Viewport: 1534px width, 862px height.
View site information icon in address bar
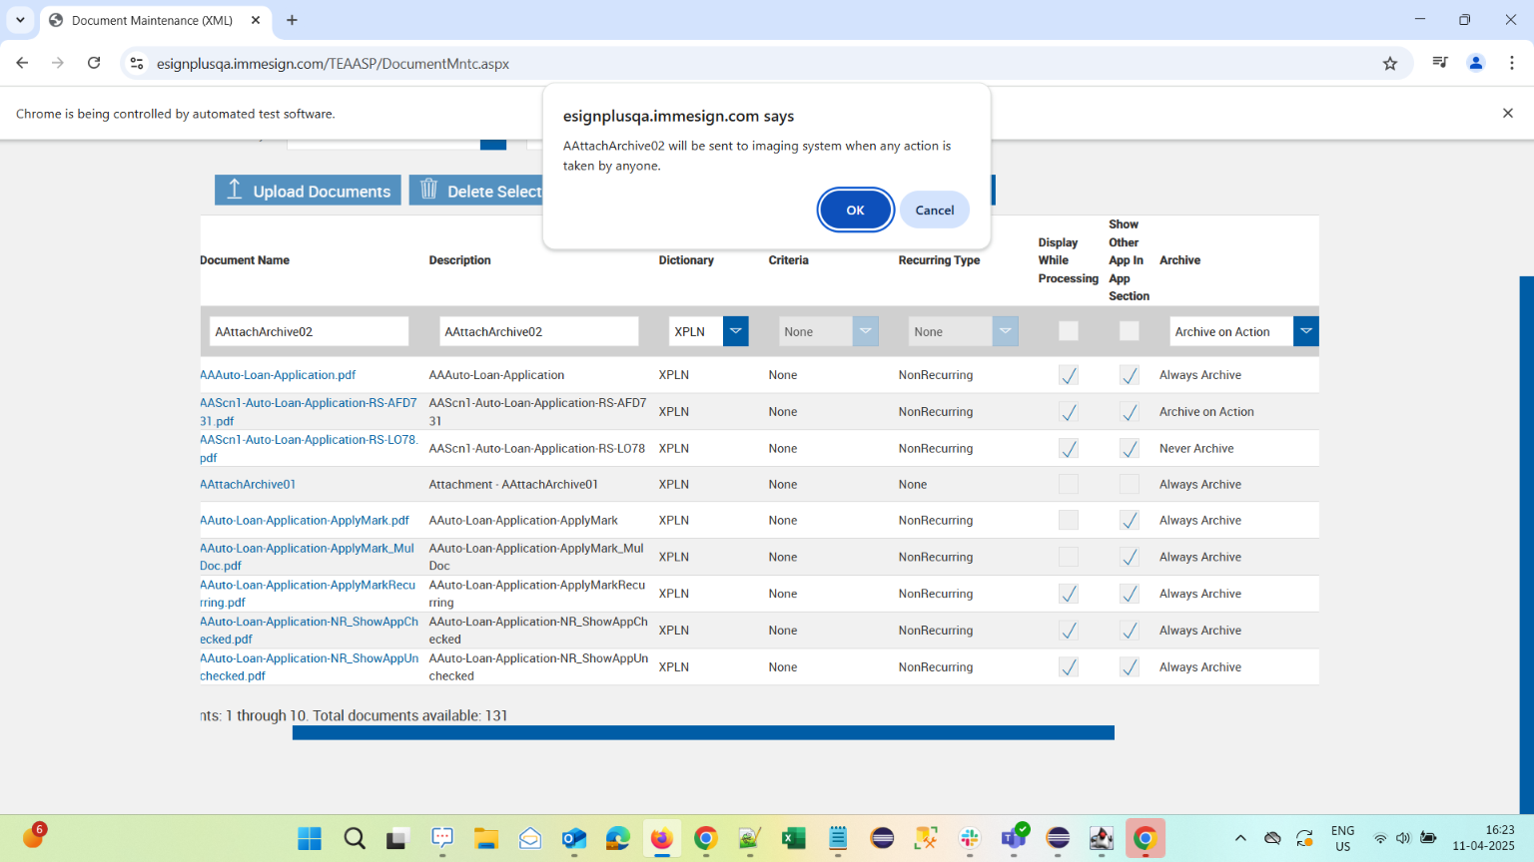point(137,63)
